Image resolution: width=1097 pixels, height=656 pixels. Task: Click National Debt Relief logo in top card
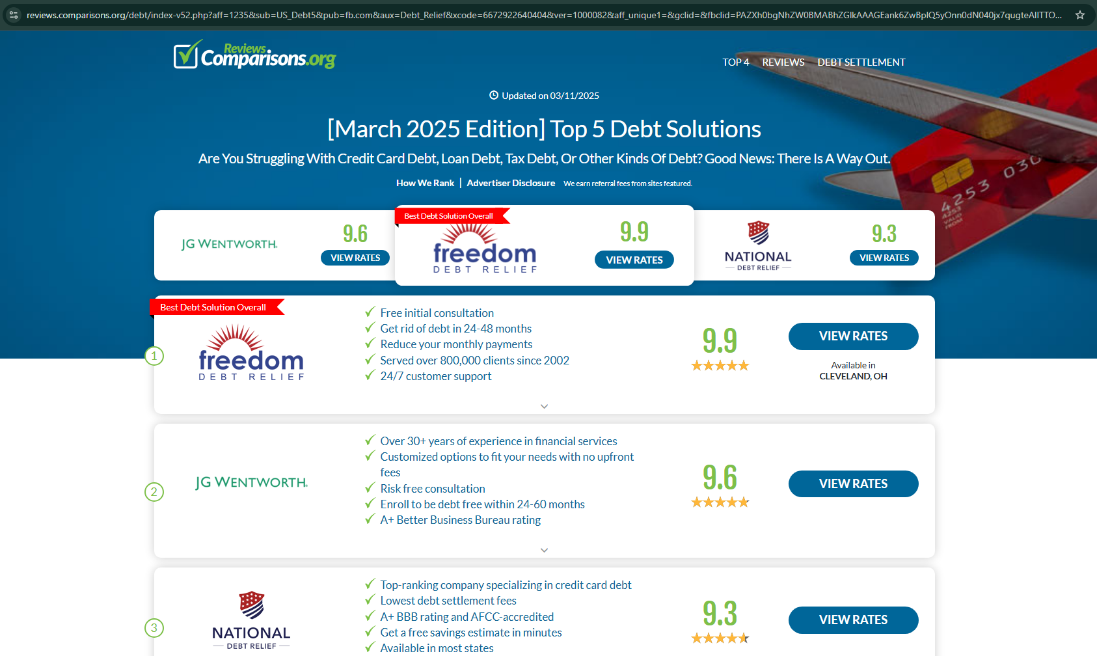pos(758,246)
